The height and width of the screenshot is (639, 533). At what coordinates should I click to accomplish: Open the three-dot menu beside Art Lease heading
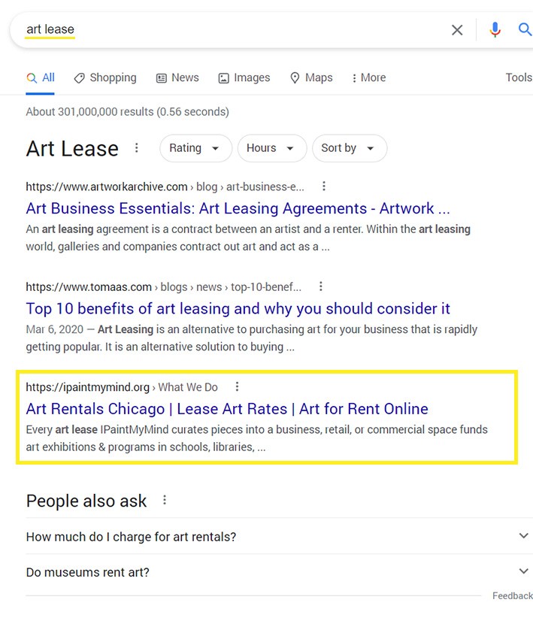point(137,148)
